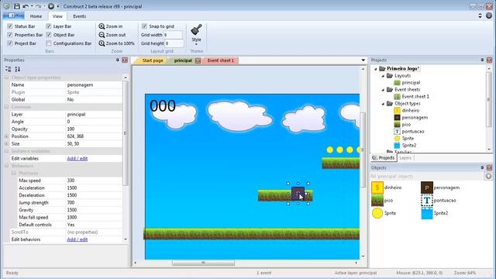Click the horizontal scrollbar thumb of layout
Screen dimensions: 496x279
tap(203, 263)
